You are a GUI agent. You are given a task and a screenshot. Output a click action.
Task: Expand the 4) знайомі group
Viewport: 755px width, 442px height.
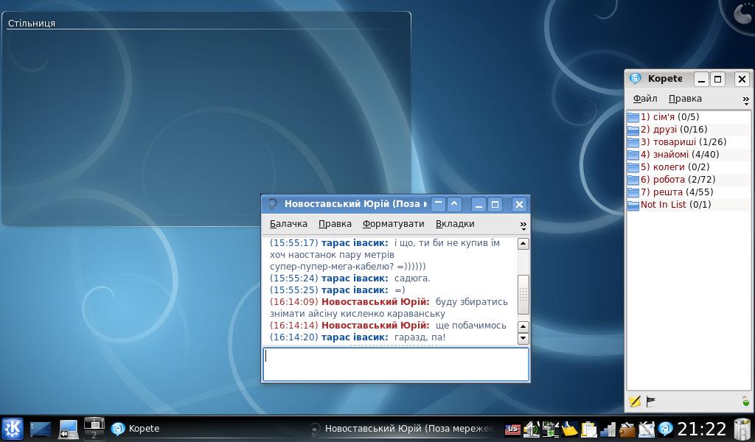coord(688,155)
